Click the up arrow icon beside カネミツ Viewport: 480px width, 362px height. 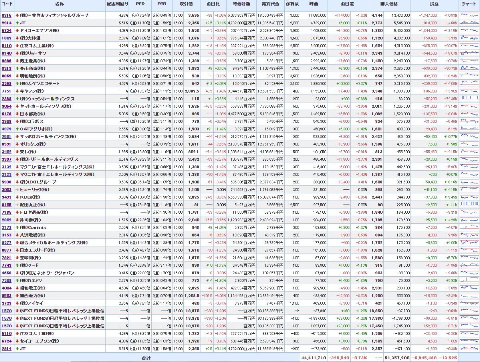[x=17, y=280]
